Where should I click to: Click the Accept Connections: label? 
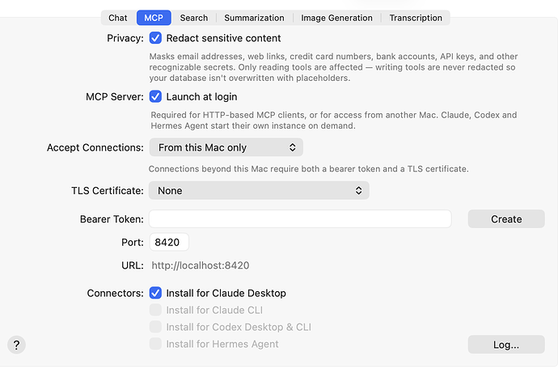coord(95,147)
